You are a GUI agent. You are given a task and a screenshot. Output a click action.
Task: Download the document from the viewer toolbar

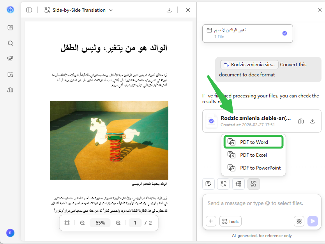pos(168,10)
